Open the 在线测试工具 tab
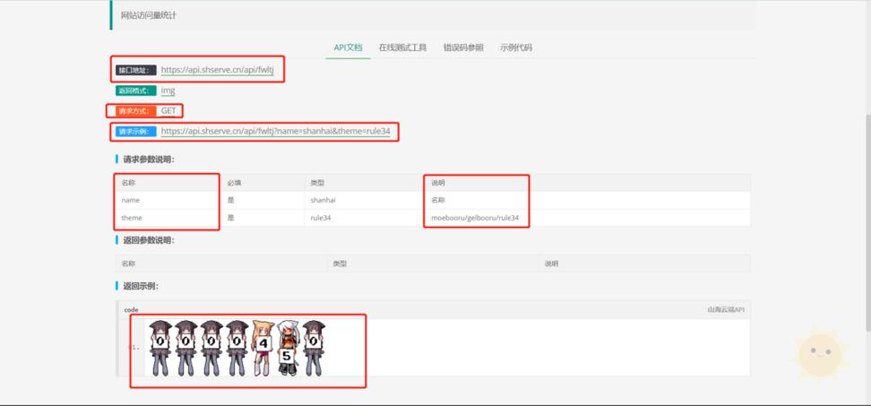This screenshot has height=406, width=871. 402,48
